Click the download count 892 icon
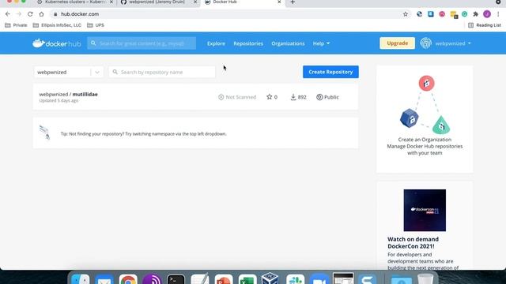 [293, 97]
